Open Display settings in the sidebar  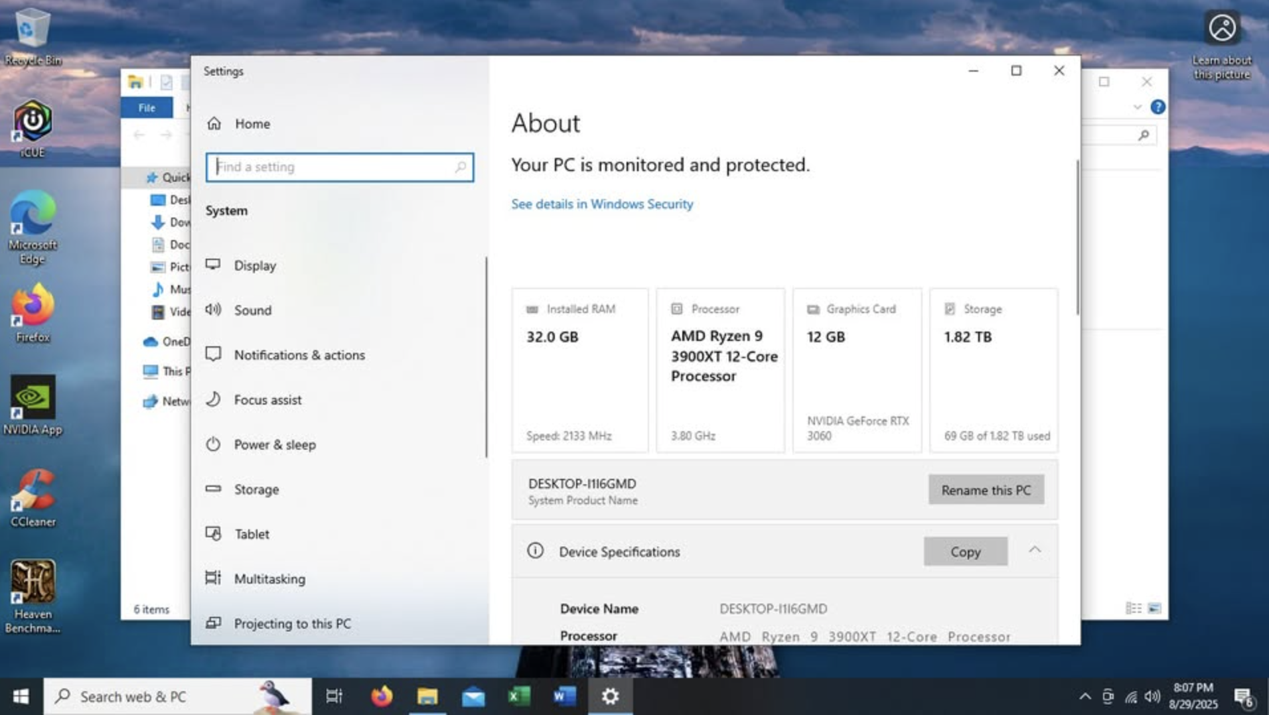(x=254, y=265)
